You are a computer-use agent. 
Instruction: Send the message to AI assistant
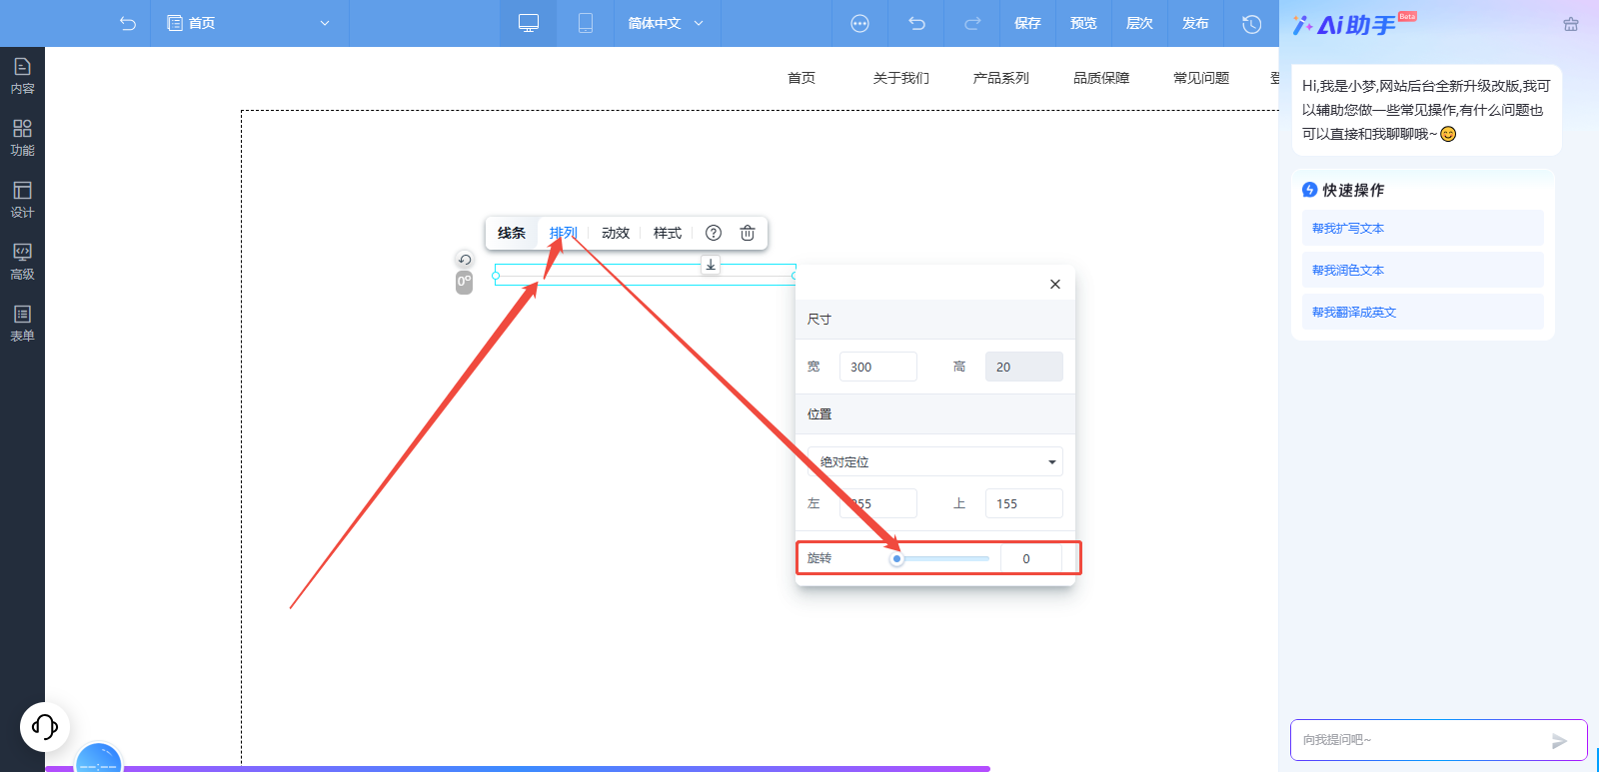[x=1559, y=741]
